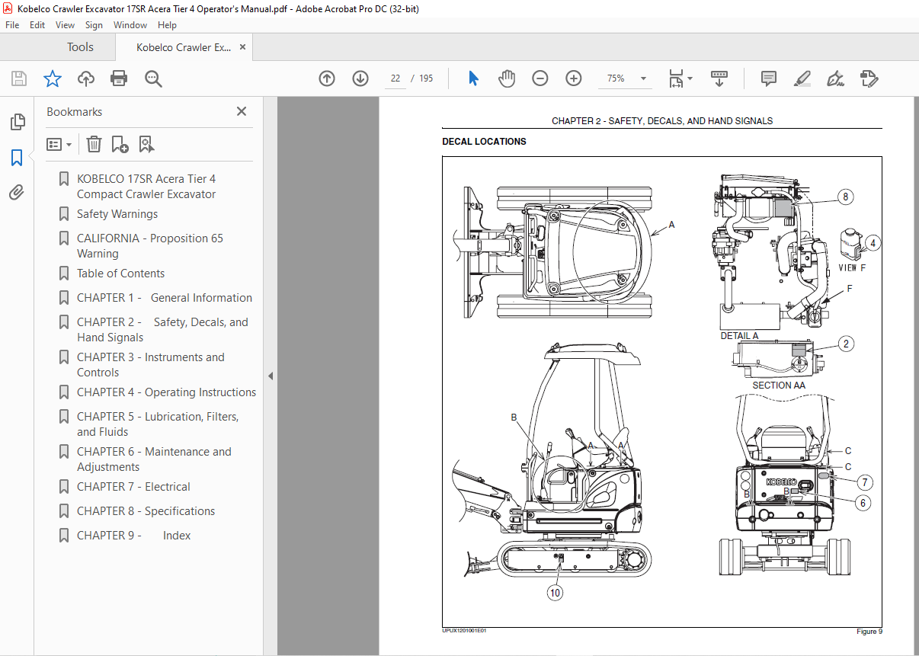Jump to Safety Warnings bookmark
Image resolution: width=919 pixels, height=656 pixels.
[117, 214]
